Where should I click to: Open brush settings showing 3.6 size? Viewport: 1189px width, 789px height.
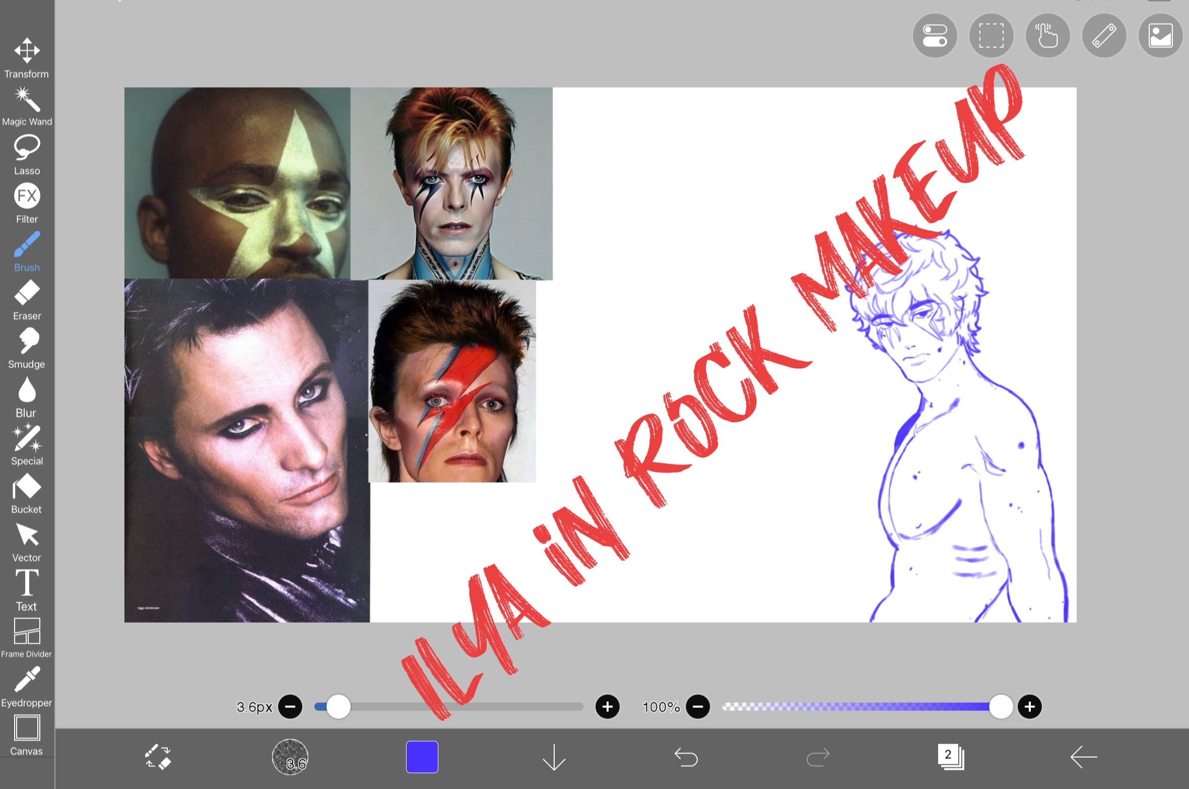point(290,757)
